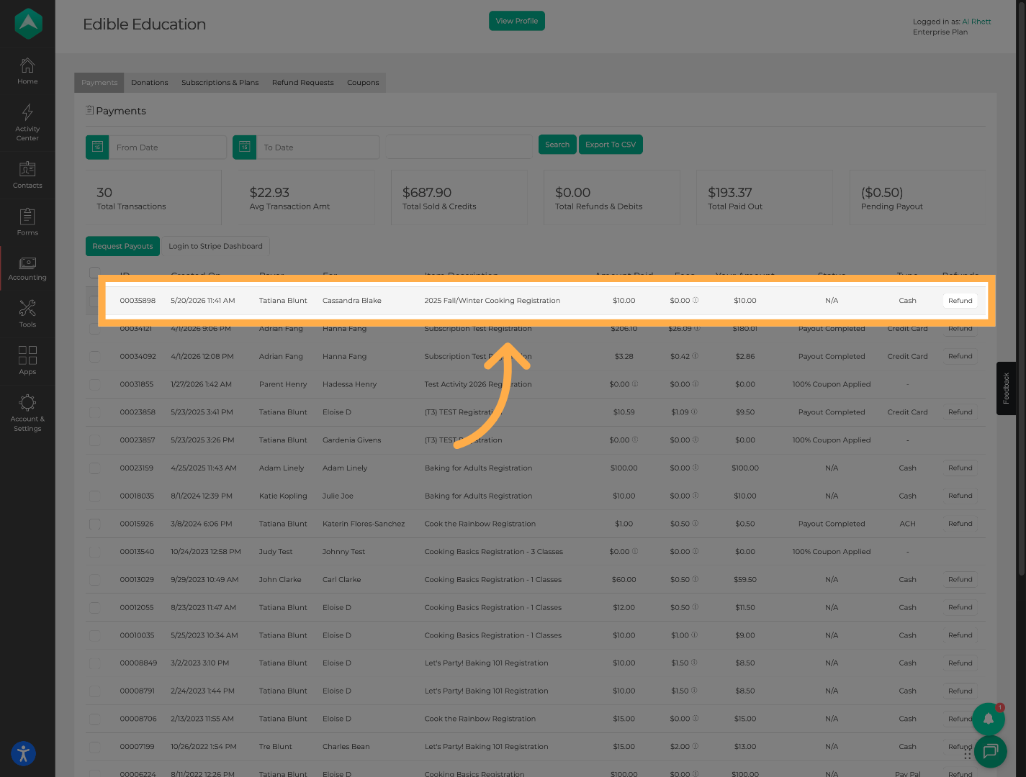Click fee info icon for payment 00023159
Viewport: 1026px width, 777px height.
pos(695,468)
